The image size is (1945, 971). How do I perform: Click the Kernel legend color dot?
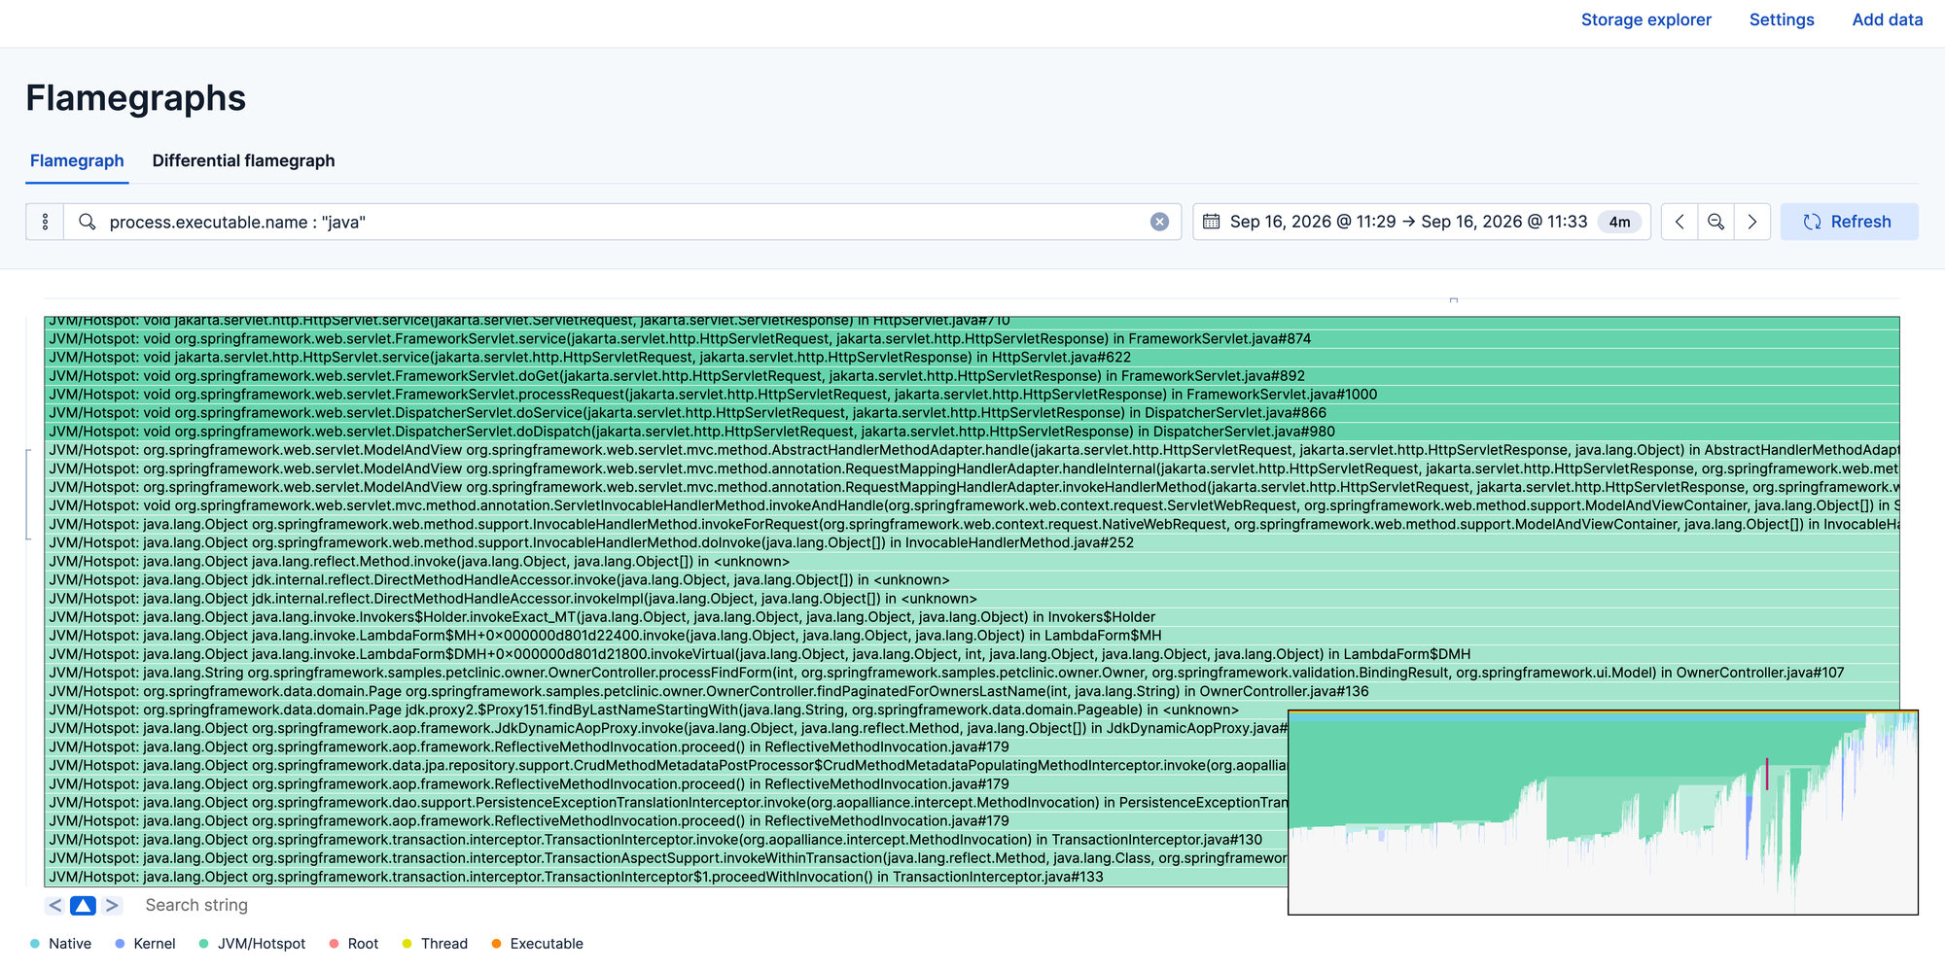[120, 944]
